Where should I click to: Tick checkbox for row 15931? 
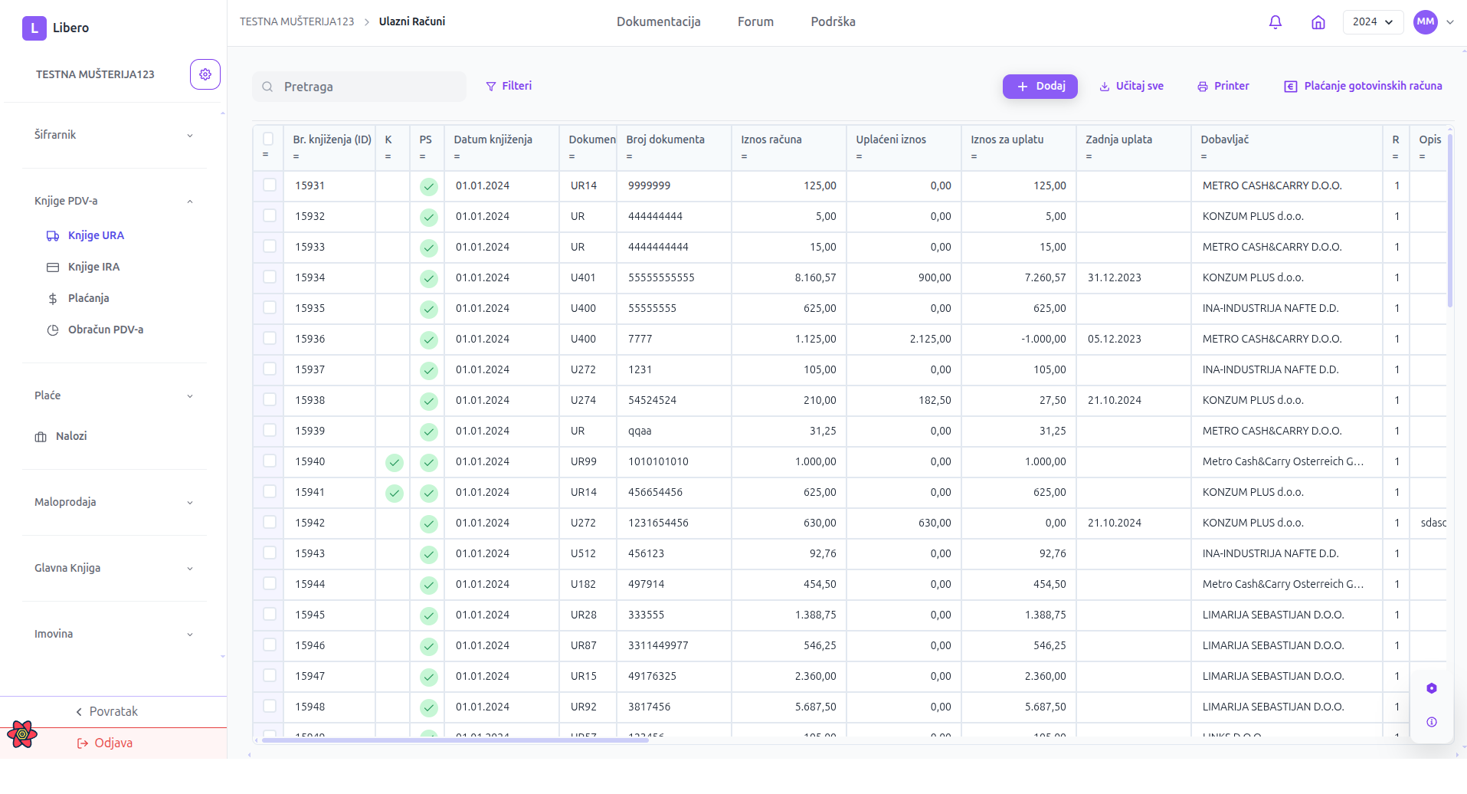click(x=270, y=185)
